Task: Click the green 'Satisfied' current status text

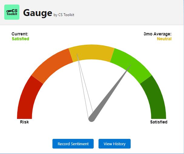Action: click(x=20, y=39)
